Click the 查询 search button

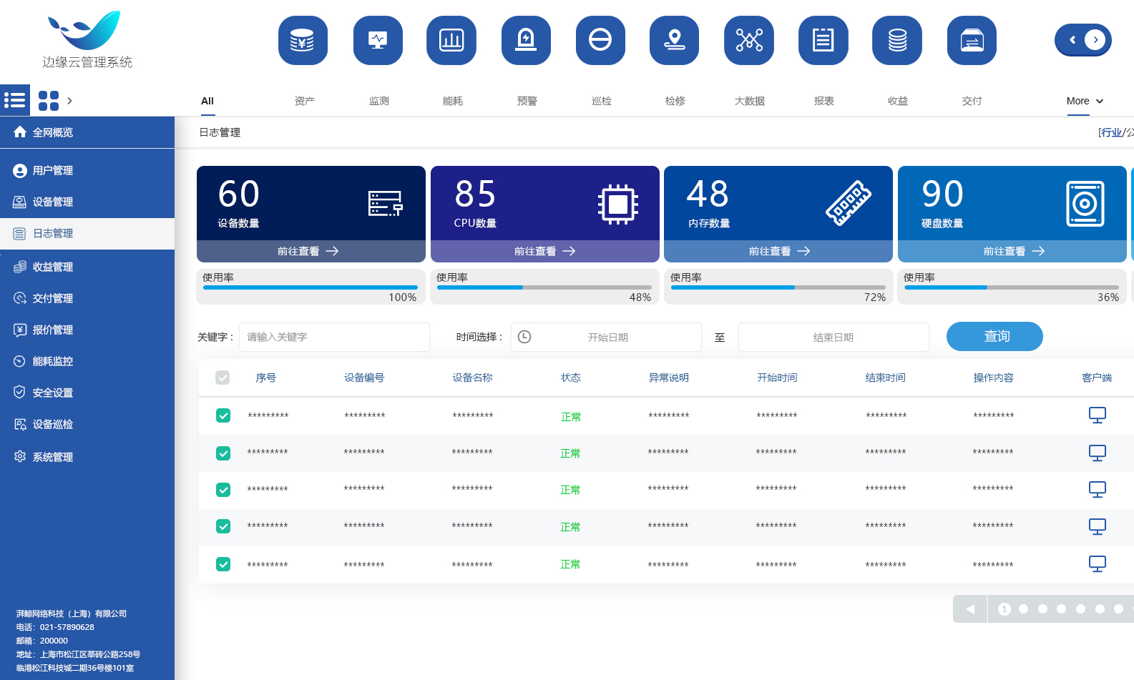(x=994, y=336)
